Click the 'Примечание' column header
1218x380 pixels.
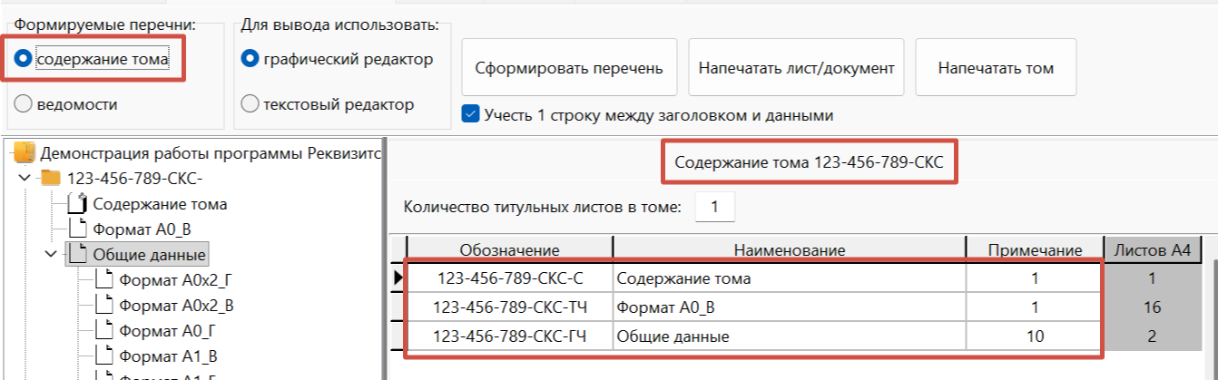1035,249
